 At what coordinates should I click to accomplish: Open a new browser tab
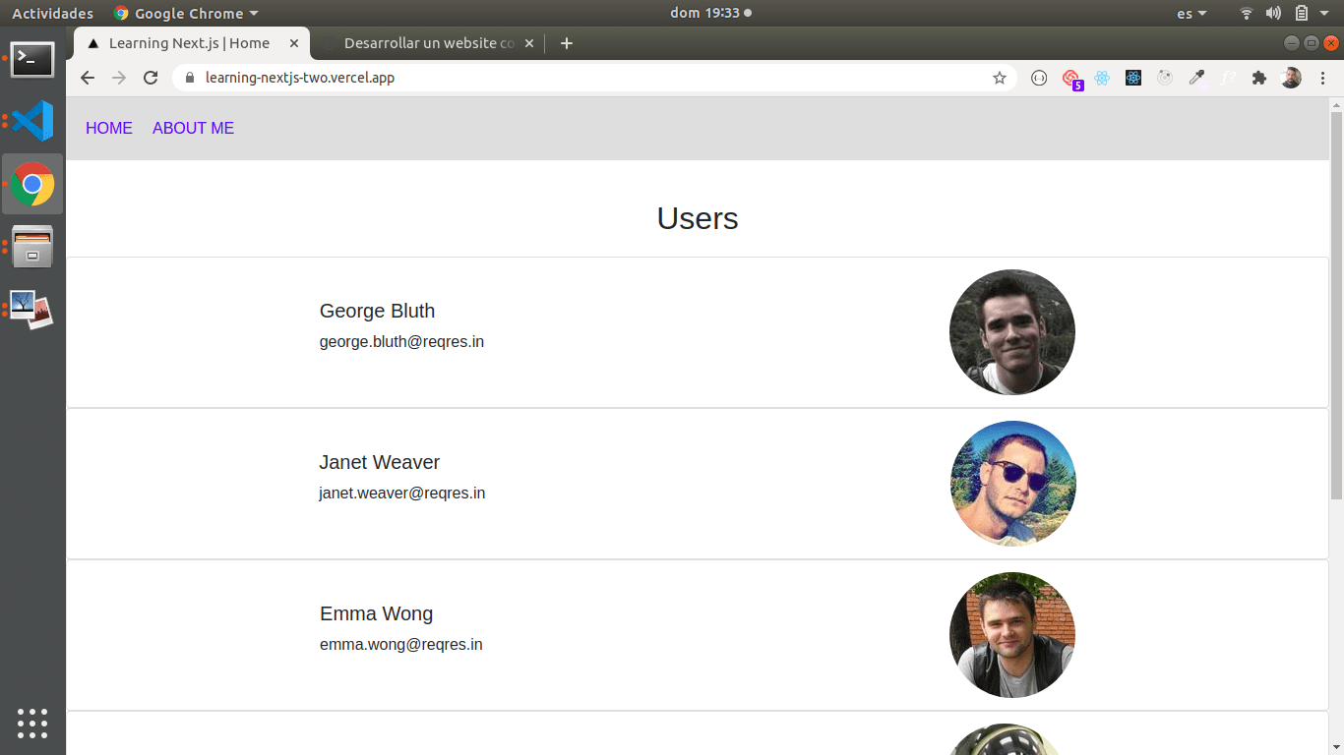pos(566,43)
